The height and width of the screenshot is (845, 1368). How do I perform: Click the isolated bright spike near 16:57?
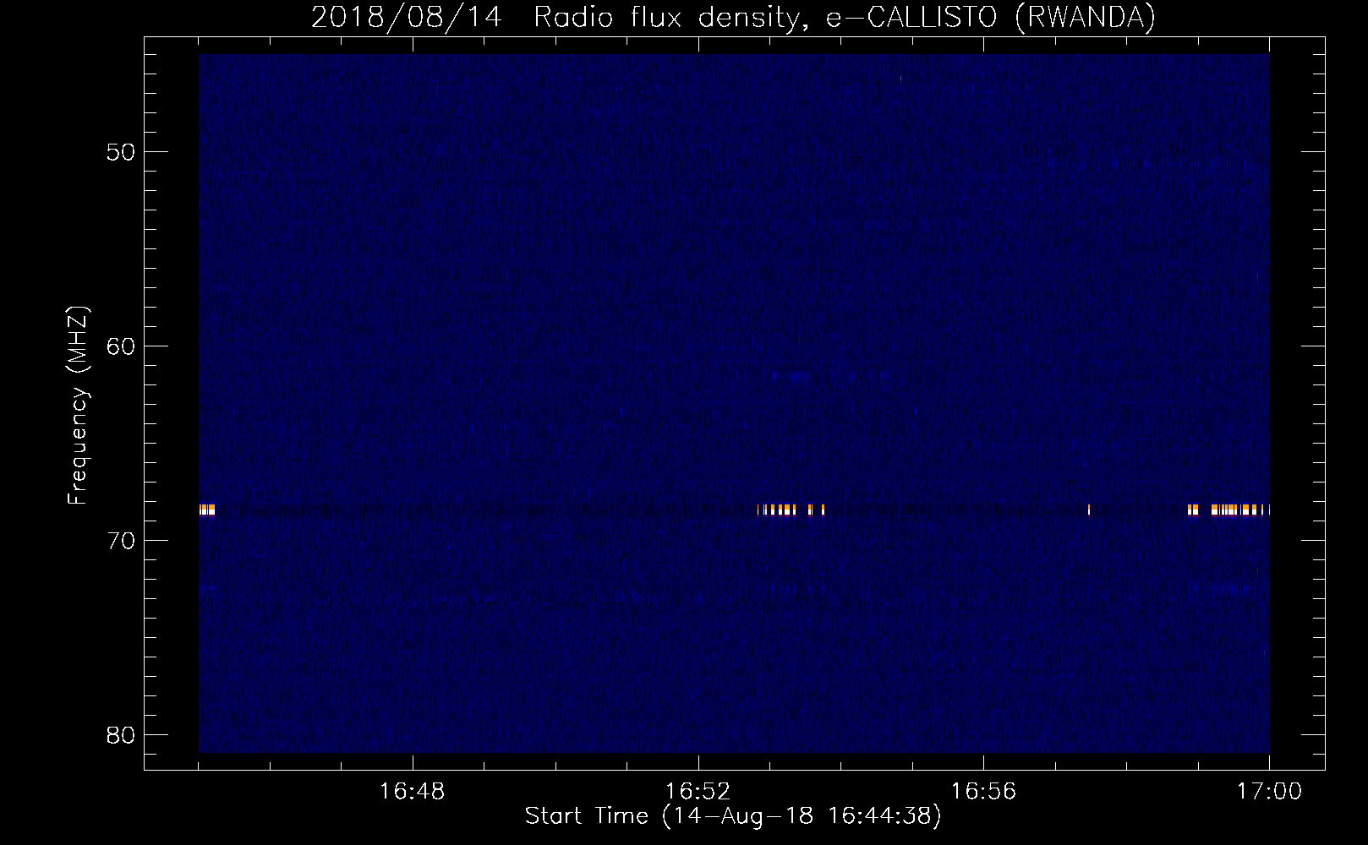click(1089, 510)
